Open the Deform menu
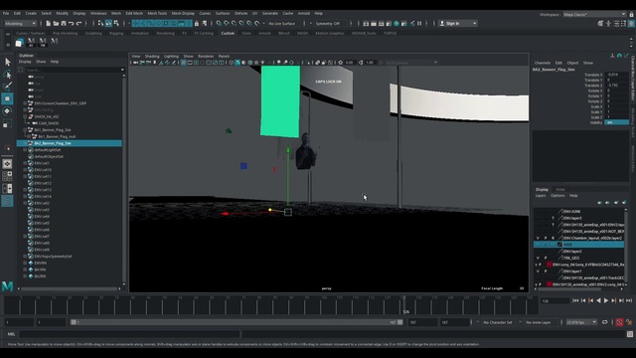The image size is (636, 358). coord(240,13)
